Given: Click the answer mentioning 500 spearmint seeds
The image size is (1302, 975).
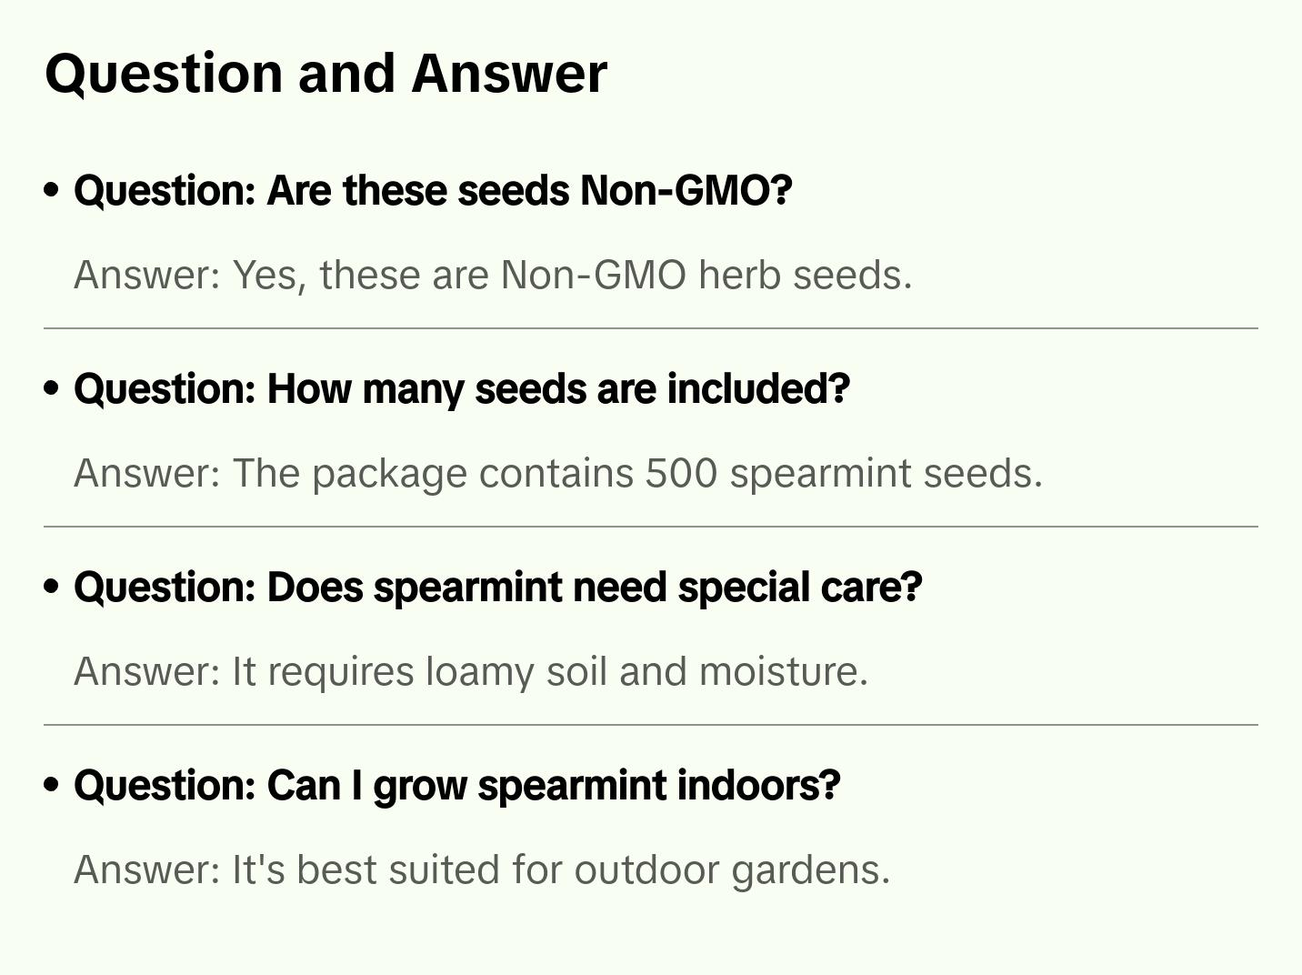Looking at the screenshot, I should (557, 473).
